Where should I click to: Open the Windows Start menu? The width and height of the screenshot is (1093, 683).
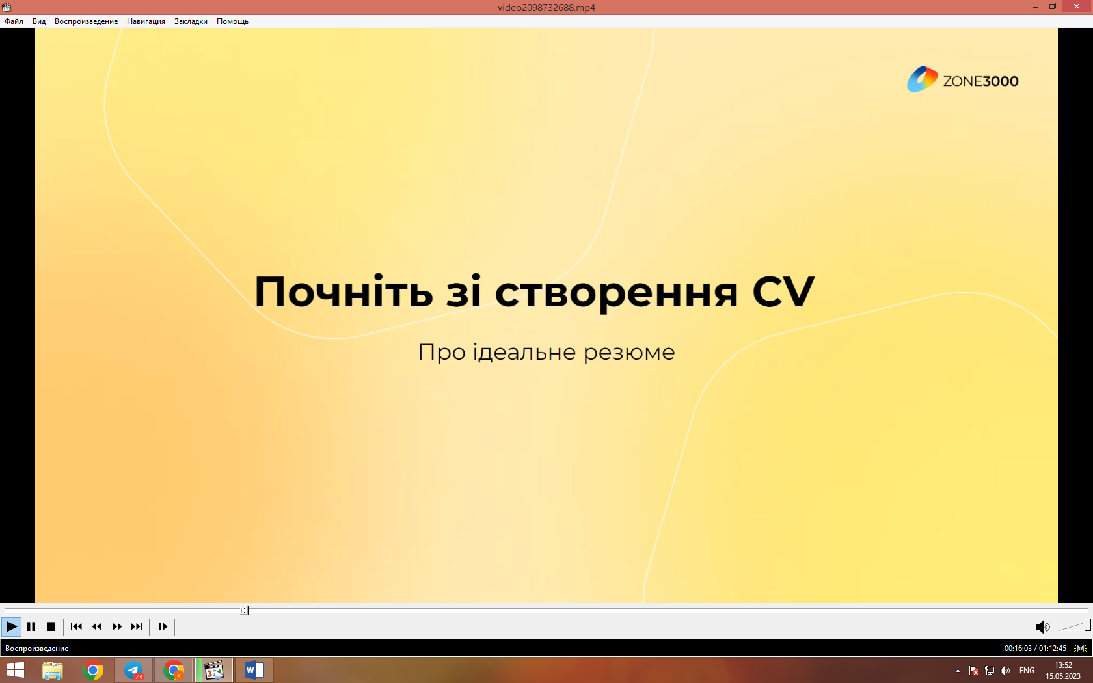[16, 670]
